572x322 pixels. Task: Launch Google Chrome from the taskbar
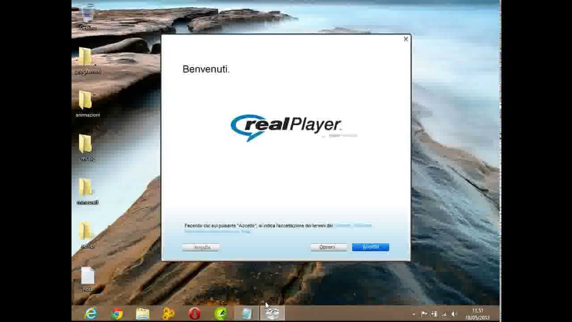coord(117,314)
